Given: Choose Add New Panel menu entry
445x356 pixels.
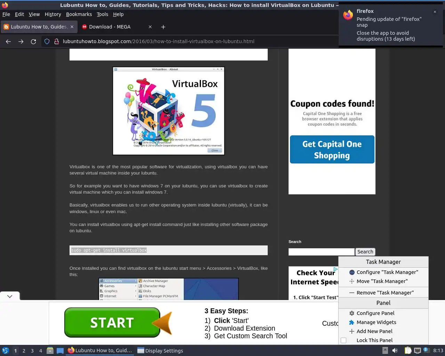Looking at the screenshot, I should point(383,331).
